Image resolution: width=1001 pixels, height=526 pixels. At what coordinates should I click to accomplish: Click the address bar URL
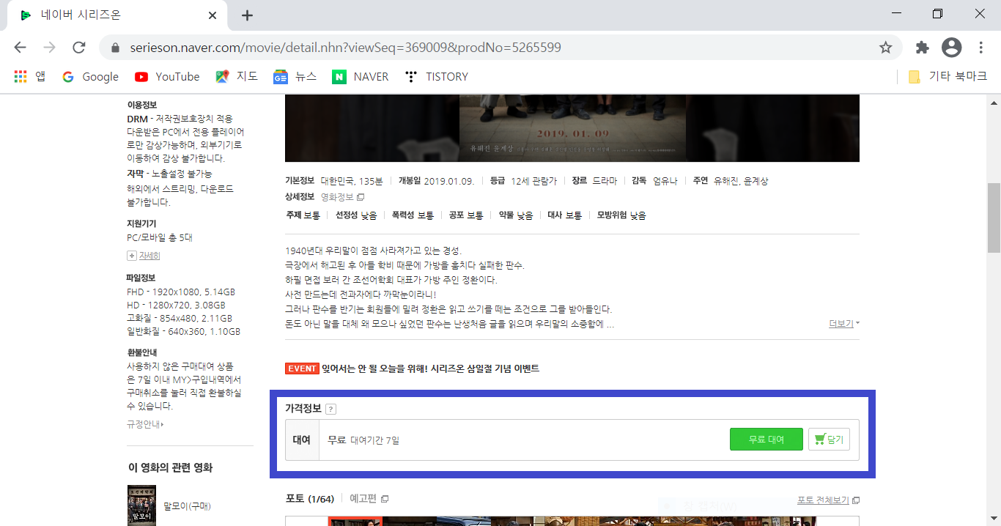tap(345, 48)
